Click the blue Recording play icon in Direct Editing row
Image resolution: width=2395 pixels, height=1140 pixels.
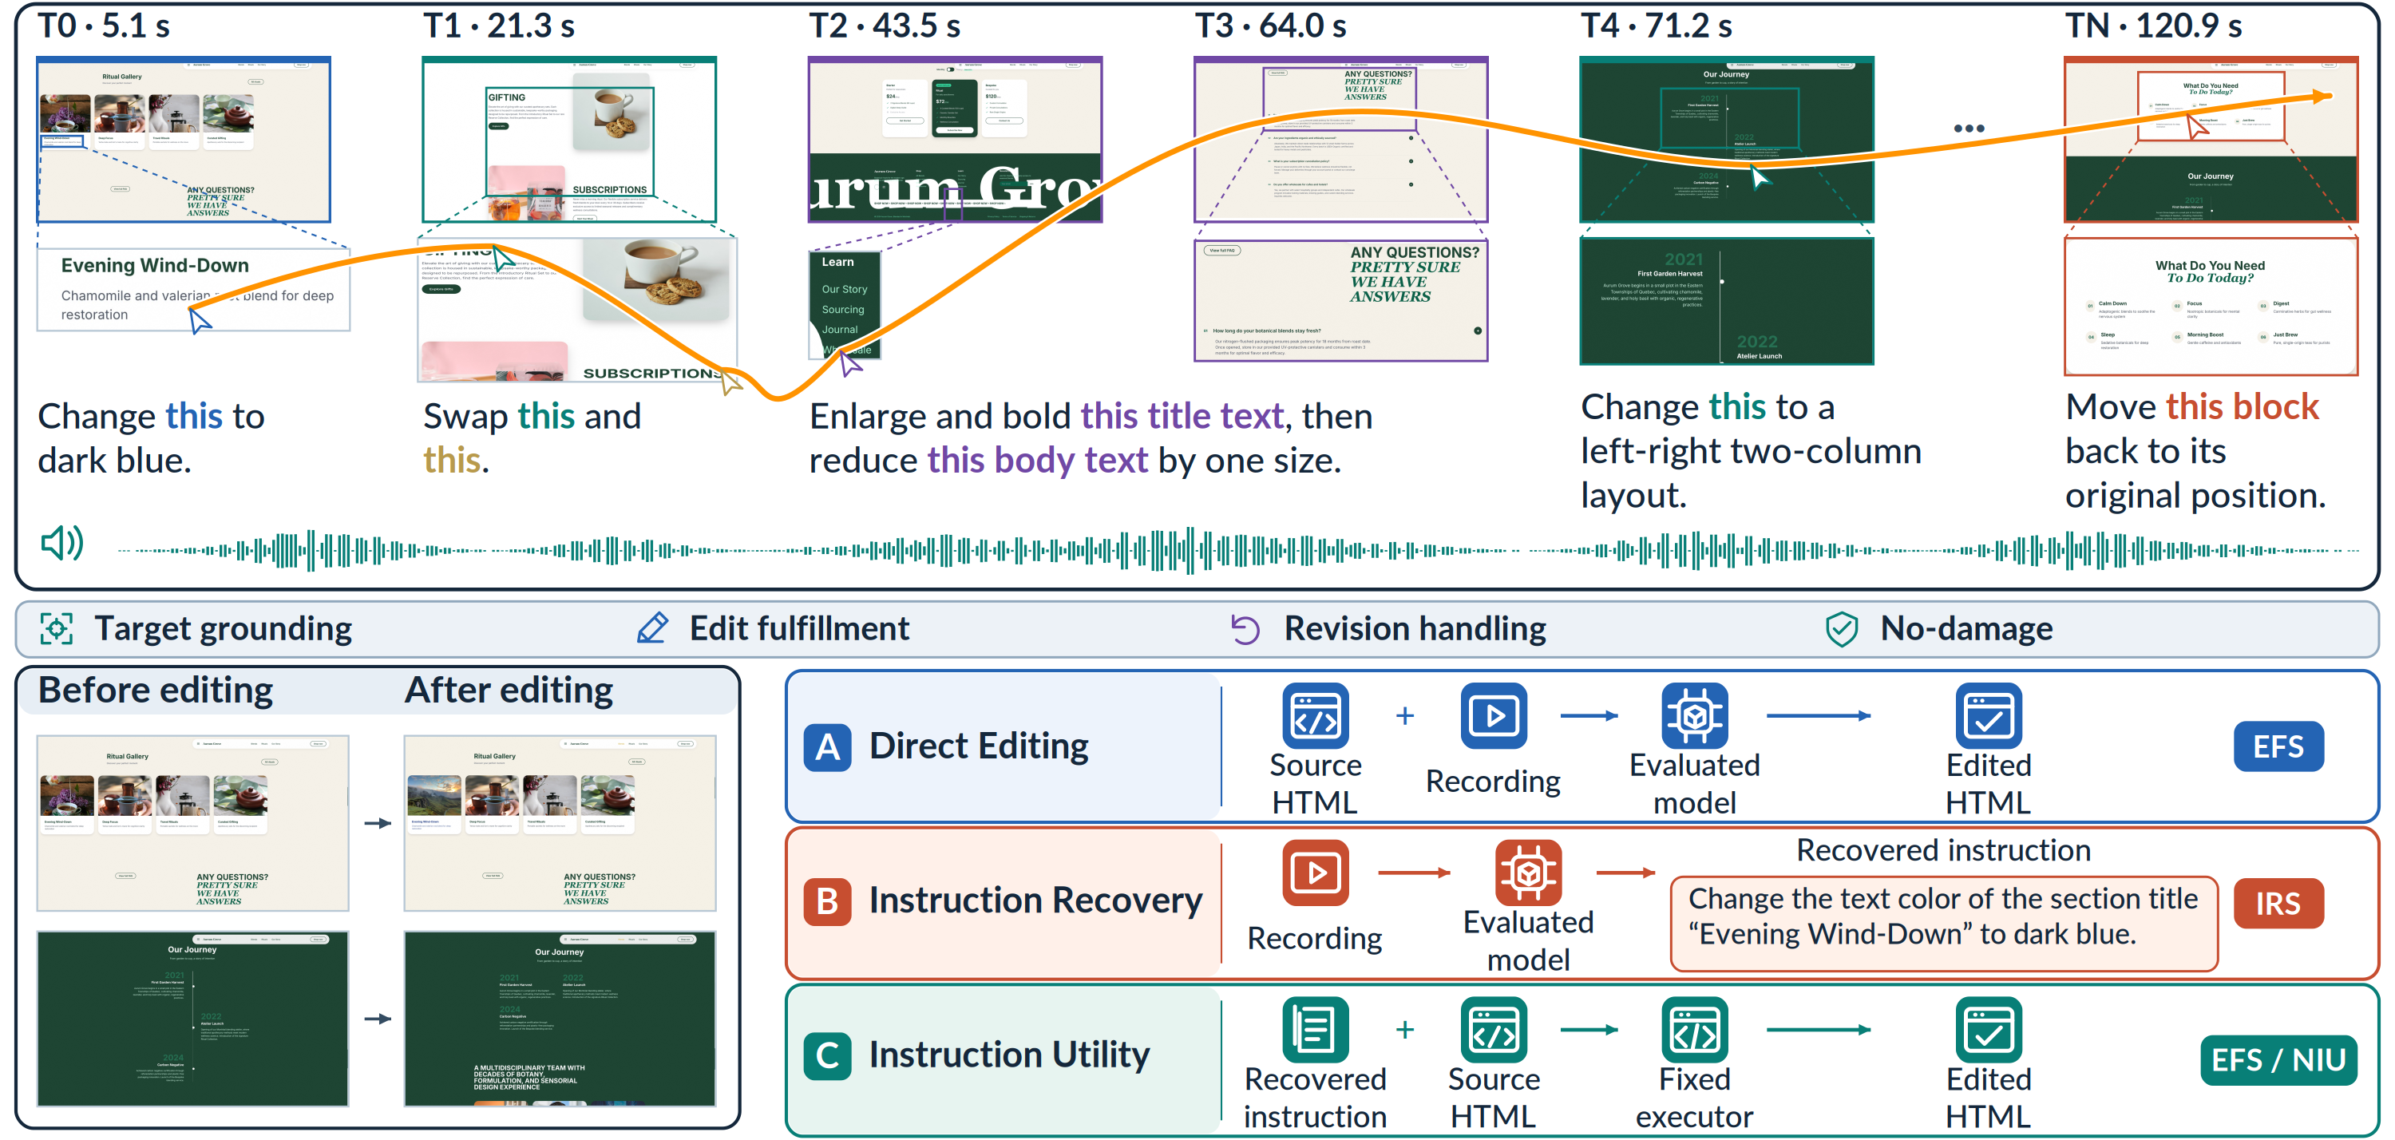point(1493,716)
